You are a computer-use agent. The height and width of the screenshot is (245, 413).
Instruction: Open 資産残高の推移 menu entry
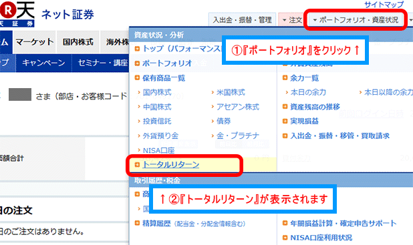(x=315, y=107)
